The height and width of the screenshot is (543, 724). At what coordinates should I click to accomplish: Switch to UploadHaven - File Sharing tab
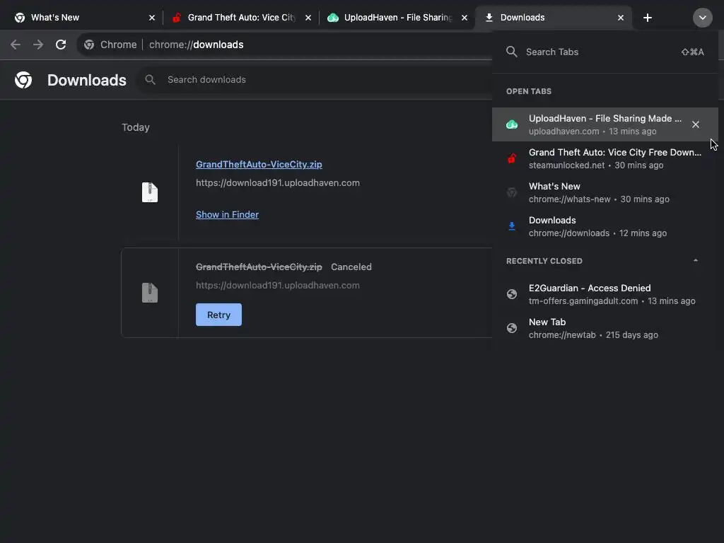click(x=396, y=18)
